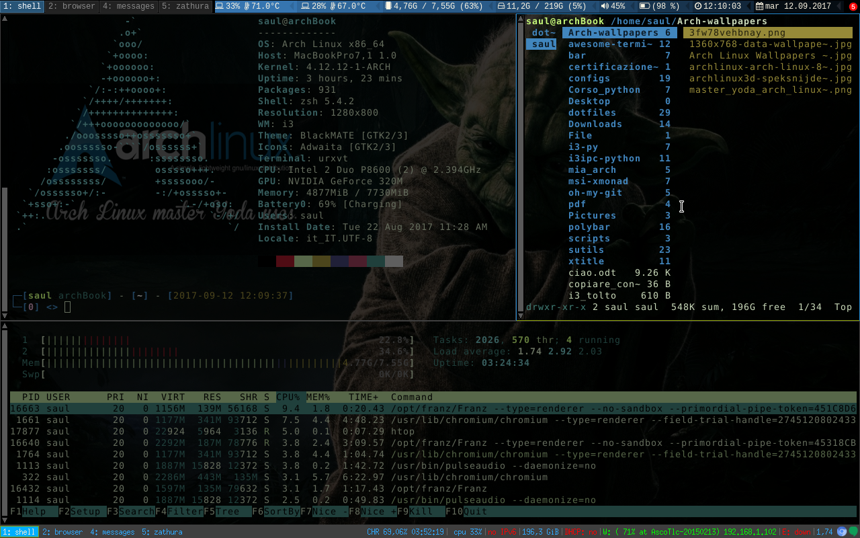
Task: Select the htop process row with PID 17877
Action: [x=433, y=431]
